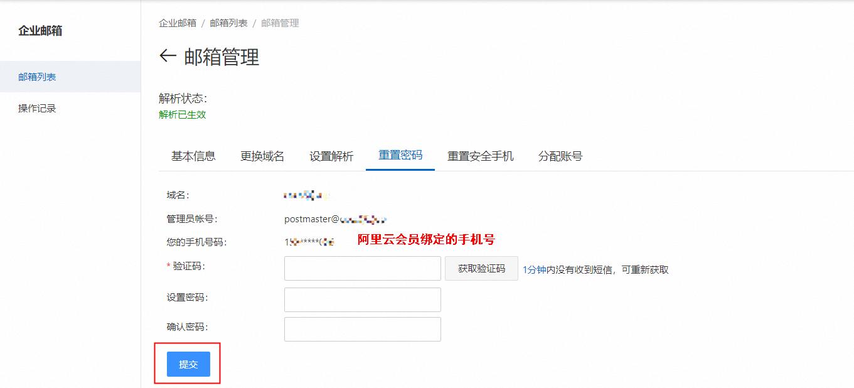This screenshot has height=388, width=854.
Task: Click the 设置密码 password input box
Action: [x=362, y=299]
